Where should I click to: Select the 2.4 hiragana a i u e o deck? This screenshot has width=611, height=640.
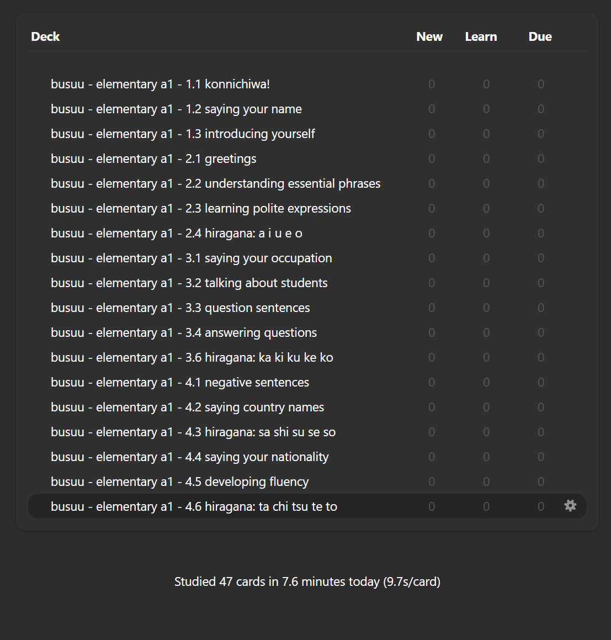point(176,234)
